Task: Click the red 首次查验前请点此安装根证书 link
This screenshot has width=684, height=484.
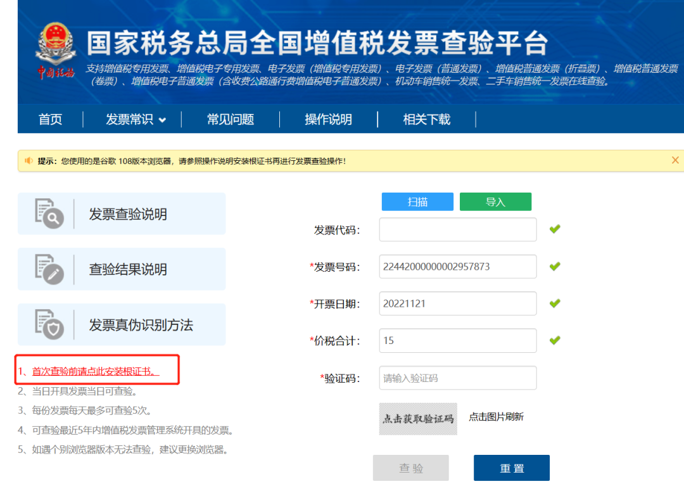Action: [x=96, y=371]
